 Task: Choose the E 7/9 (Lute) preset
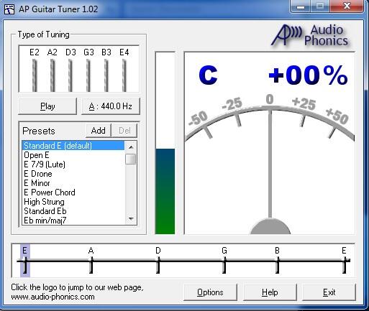tap(73, 164)
